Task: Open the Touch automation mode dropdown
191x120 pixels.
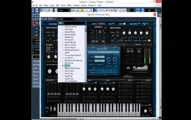Action: (x=63, y=10)
